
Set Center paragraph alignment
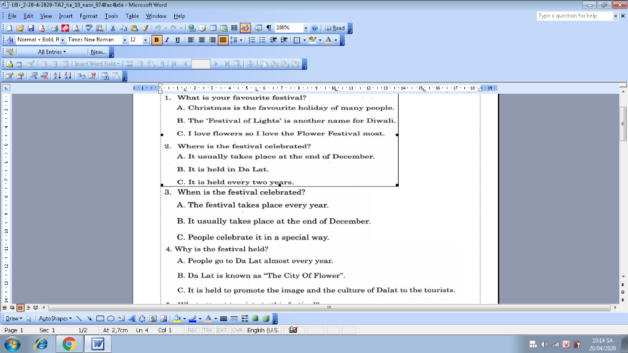click(201, 40)
